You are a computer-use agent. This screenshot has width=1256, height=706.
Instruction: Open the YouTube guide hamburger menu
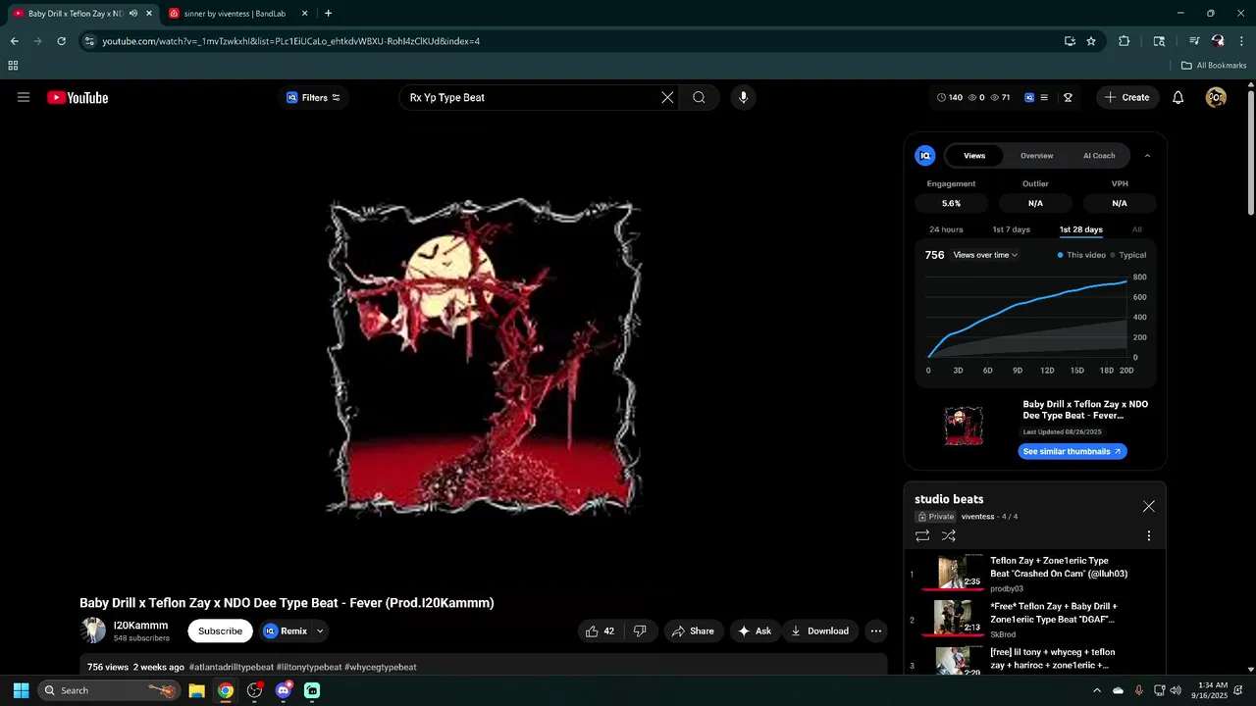coord(24,97)
